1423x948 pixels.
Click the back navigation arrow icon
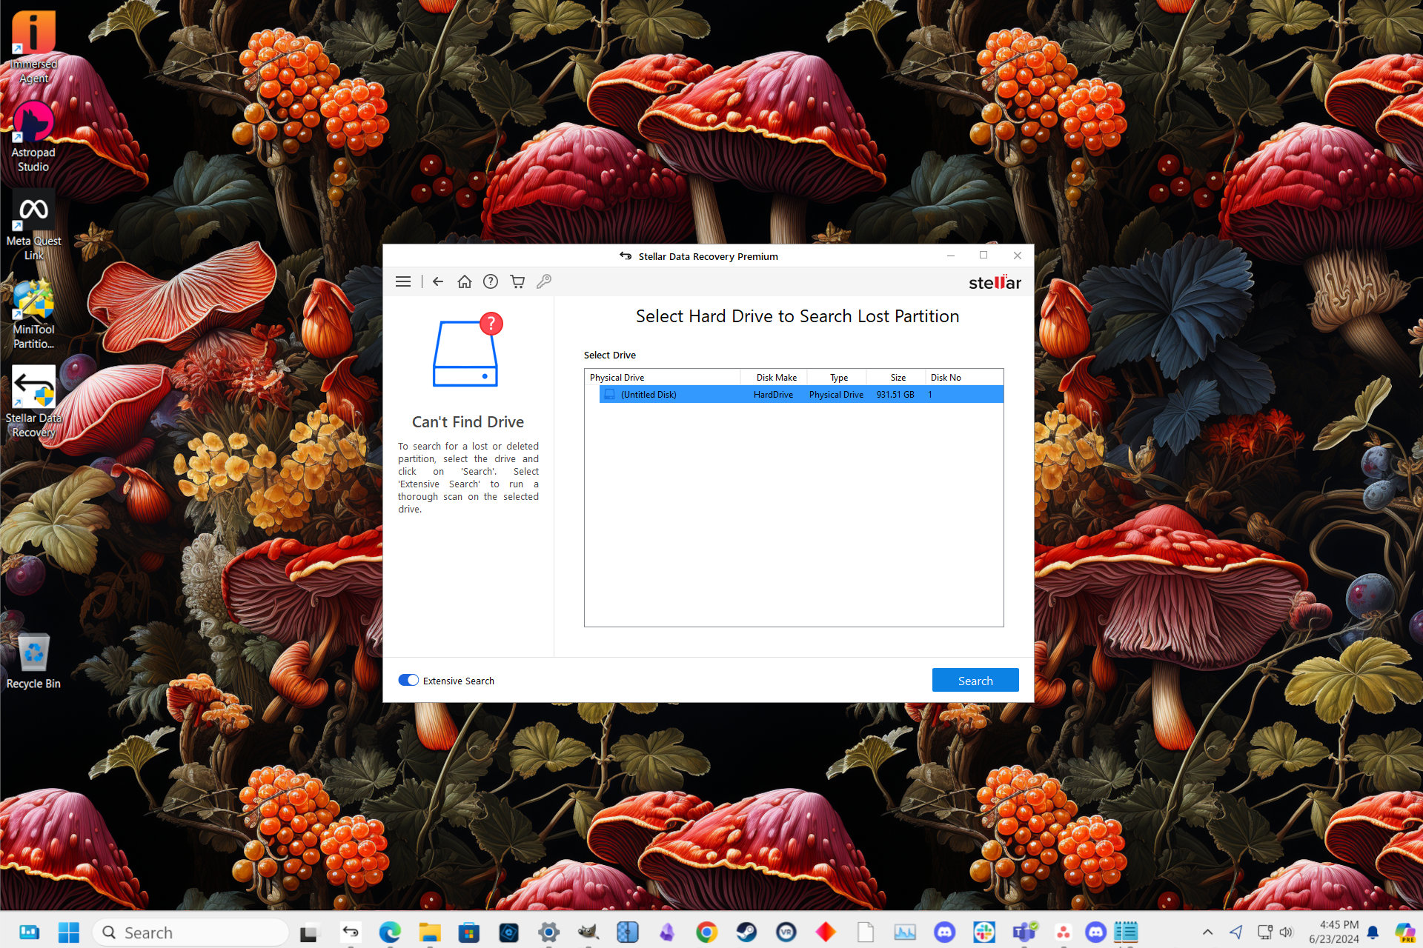point(437,281)
